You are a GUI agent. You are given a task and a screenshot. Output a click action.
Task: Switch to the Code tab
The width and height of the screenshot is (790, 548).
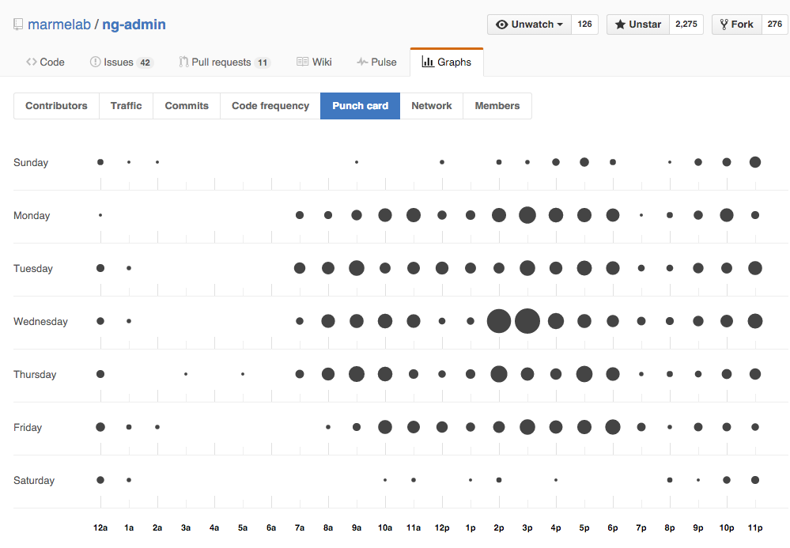(45, 62)
